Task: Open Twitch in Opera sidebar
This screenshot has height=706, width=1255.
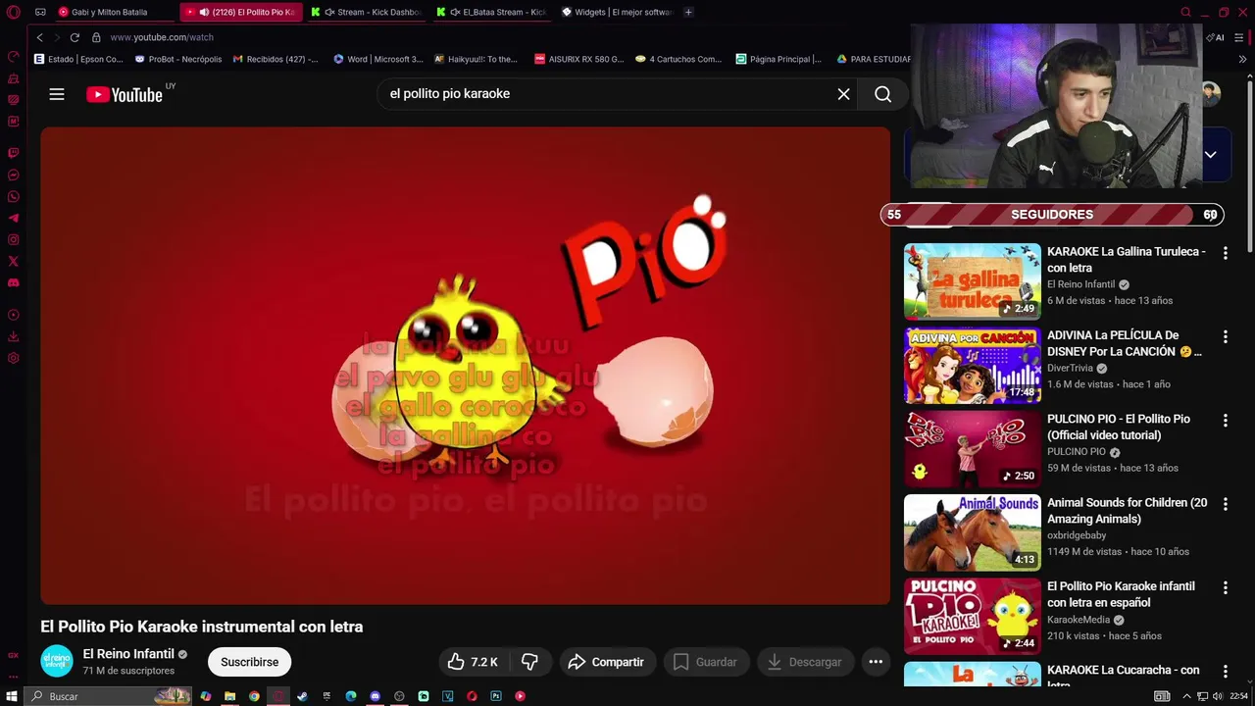Action: pyautogui.click(x=14, y=153)
